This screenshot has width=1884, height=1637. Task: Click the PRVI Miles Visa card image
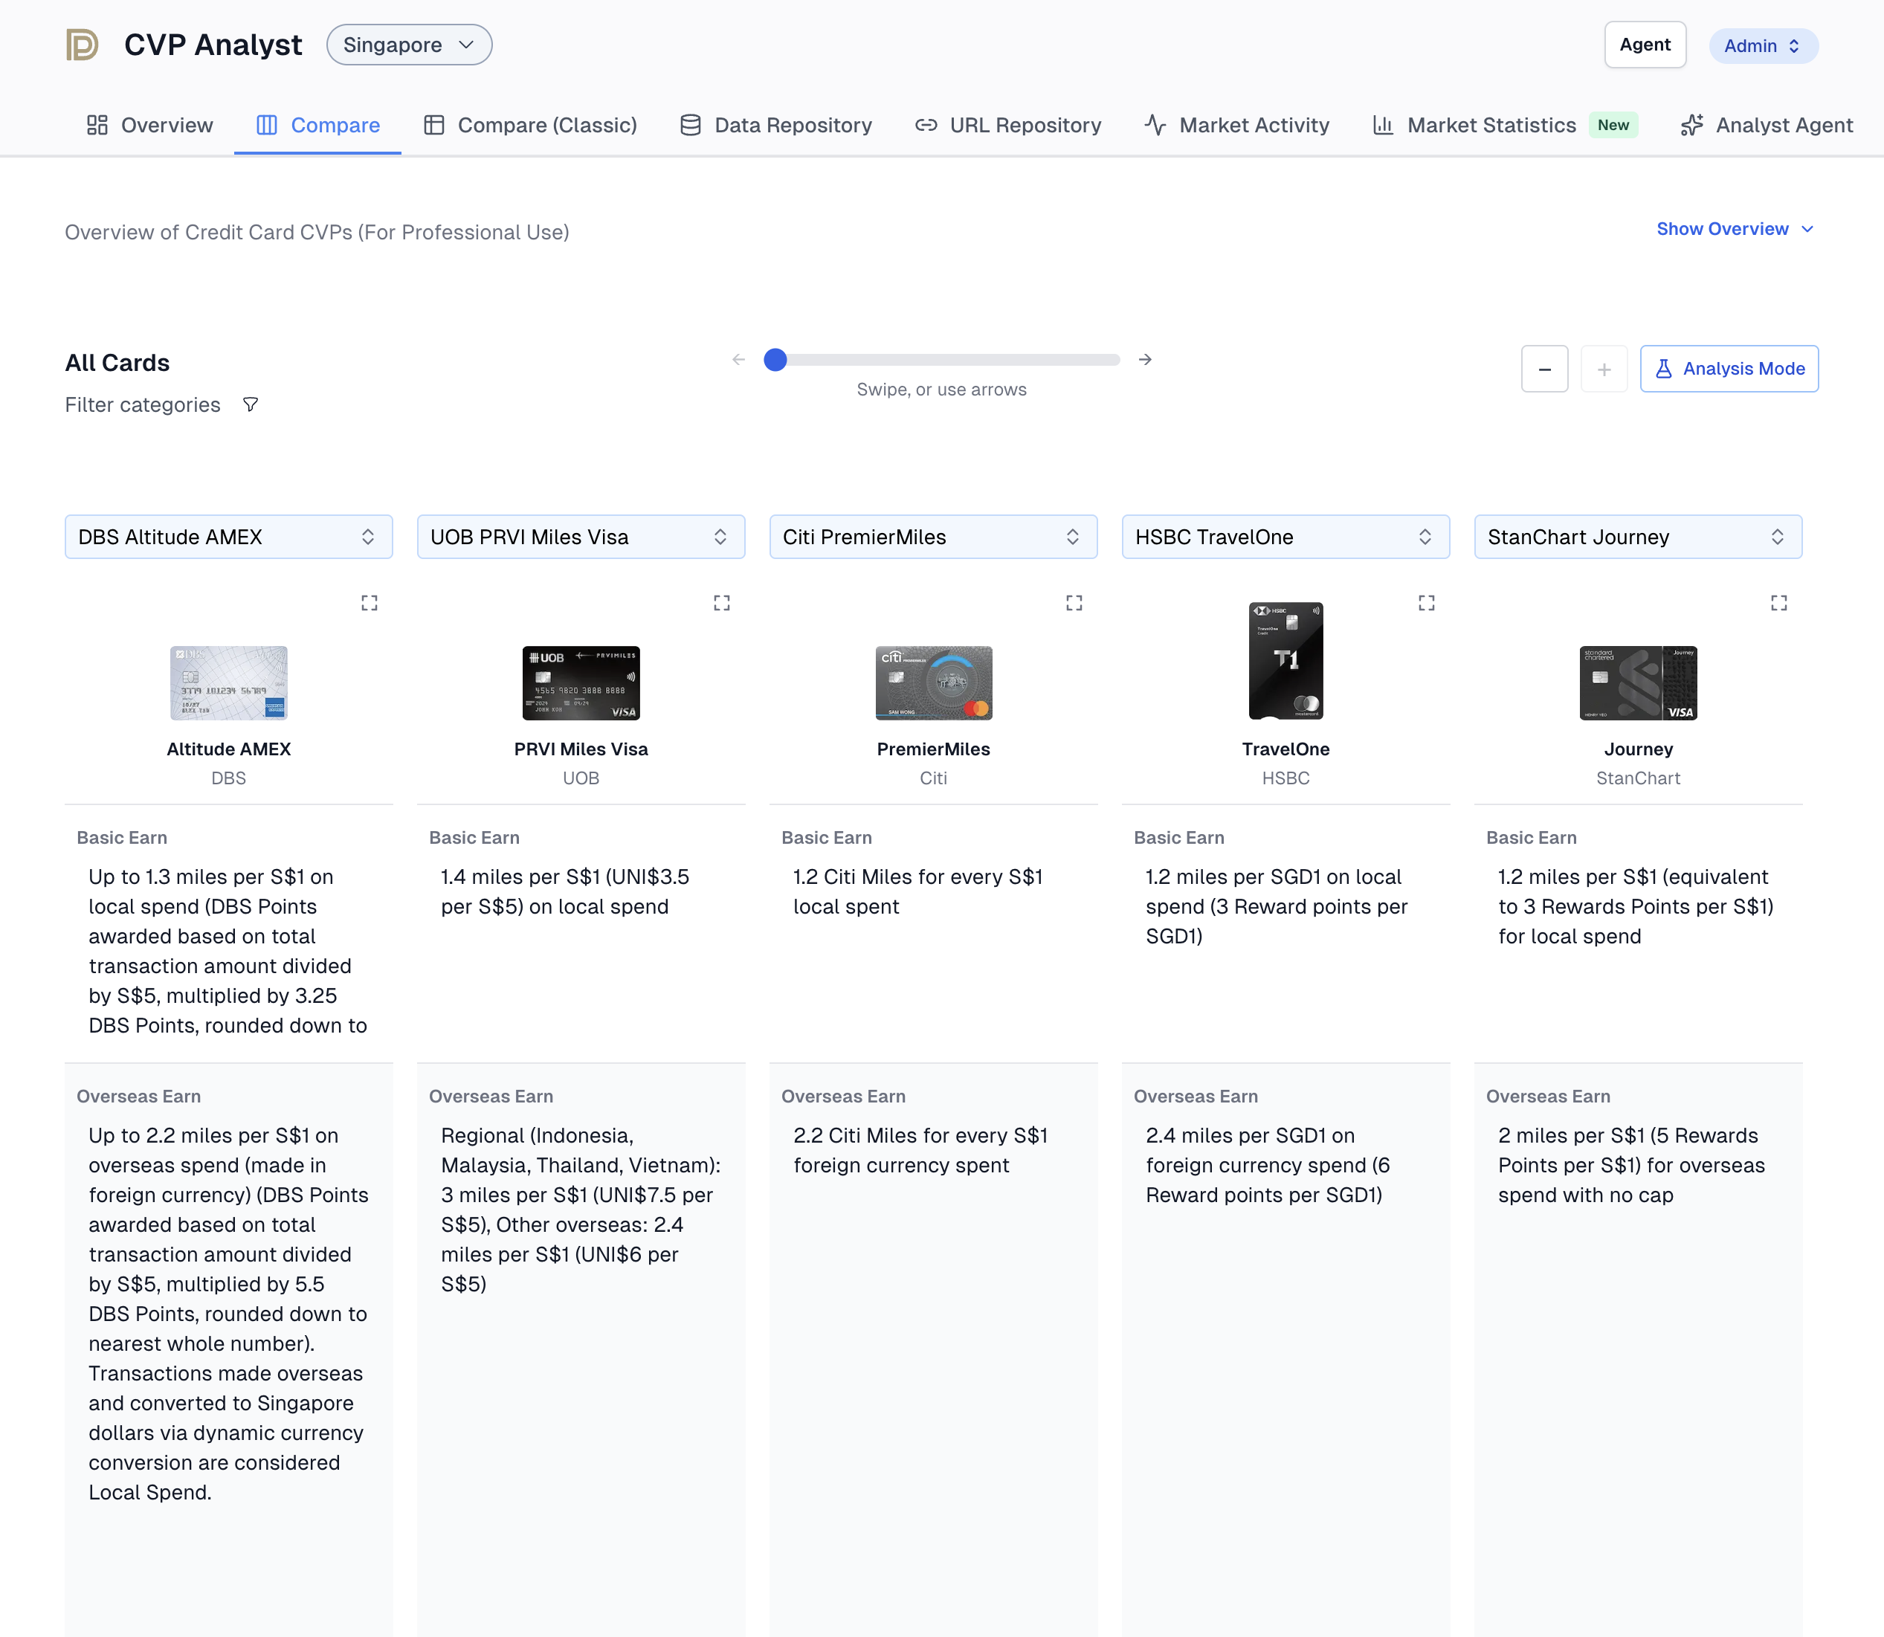(x=581, y=683)
